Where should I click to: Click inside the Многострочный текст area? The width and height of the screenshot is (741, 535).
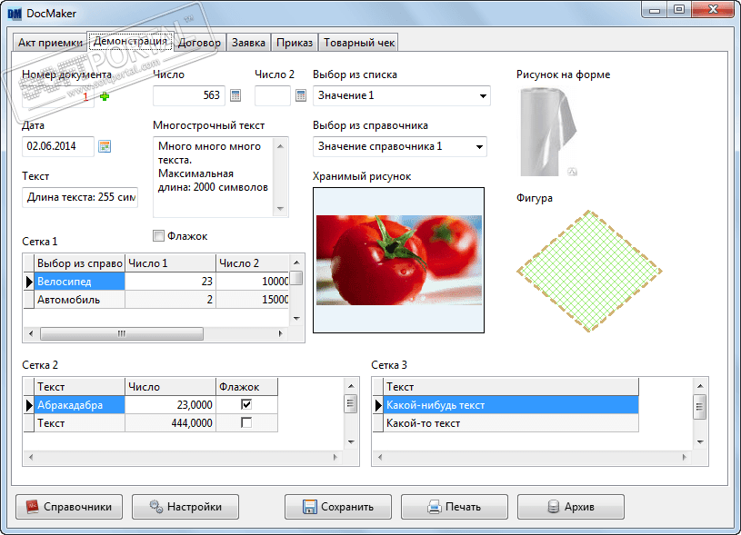214,177
